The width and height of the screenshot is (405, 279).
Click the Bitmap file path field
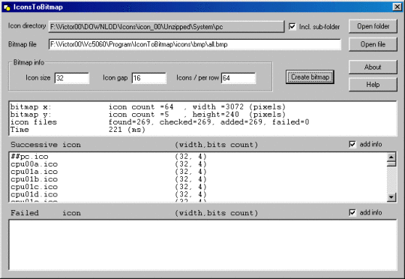(195, 44)
